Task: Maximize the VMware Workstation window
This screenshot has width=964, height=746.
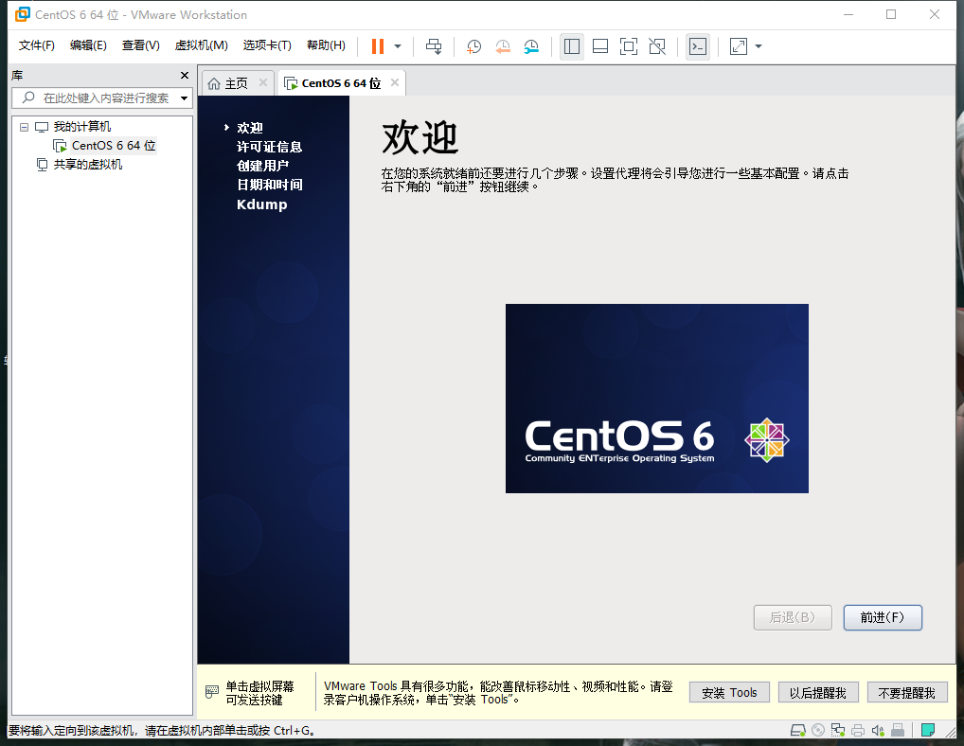Action: tap(891, 14)
